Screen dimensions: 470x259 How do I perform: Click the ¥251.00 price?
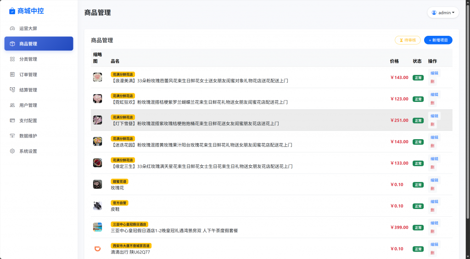click(399, 120)
